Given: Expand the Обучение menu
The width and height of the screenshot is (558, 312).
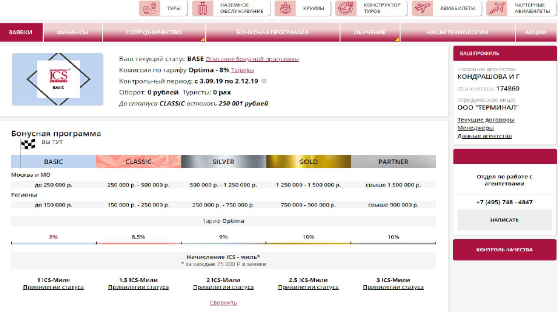Looking at the screenshot, I should point(369,33).
